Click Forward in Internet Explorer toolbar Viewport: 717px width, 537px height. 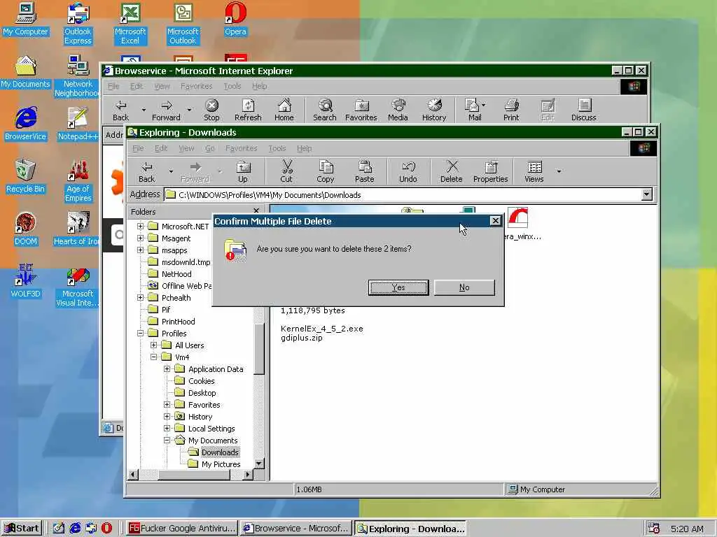pos(166,110)
